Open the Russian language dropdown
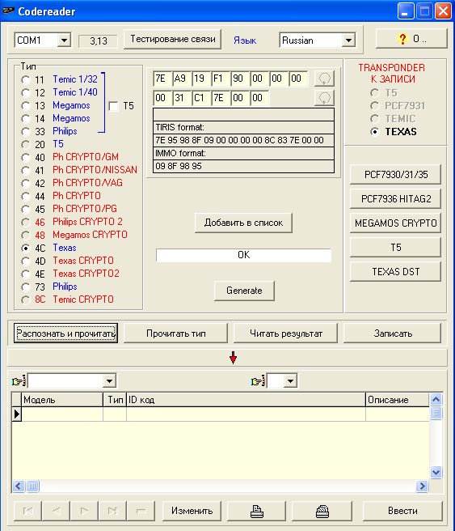 pyautogui.click(x=348, y=40)
